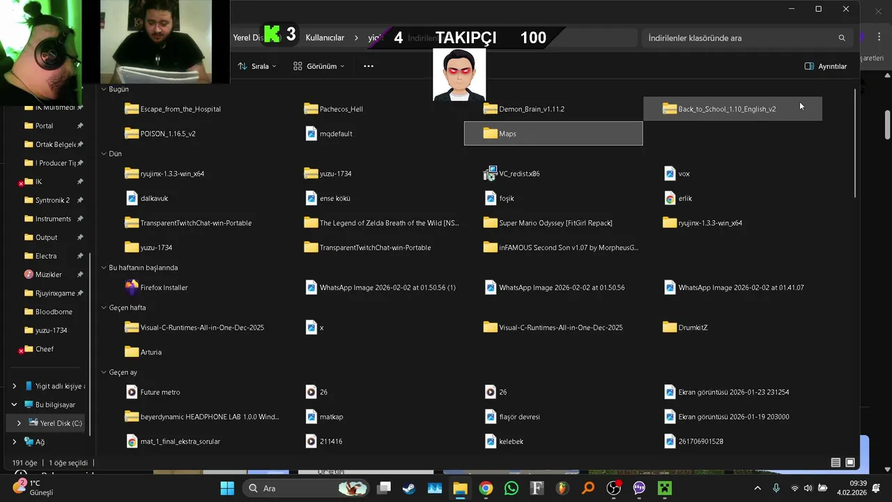Select the Future metro media file
This screenshot has height=502, width=892.
click(153, 392)
